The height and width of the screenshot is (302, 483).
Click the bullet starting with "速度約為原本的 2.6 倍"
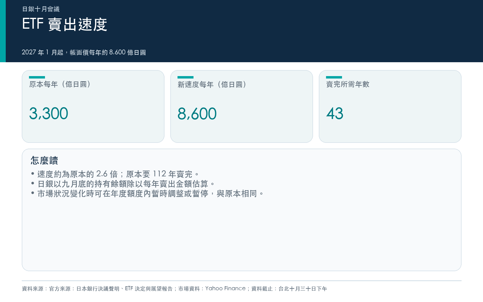point(115,174)
